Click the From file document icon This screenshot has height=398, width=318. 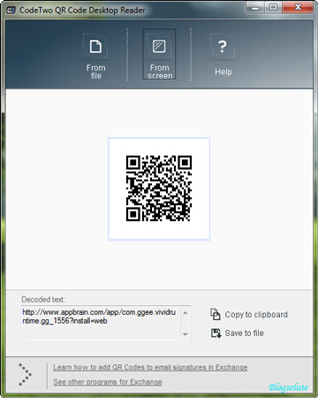[x=95, y=47]
